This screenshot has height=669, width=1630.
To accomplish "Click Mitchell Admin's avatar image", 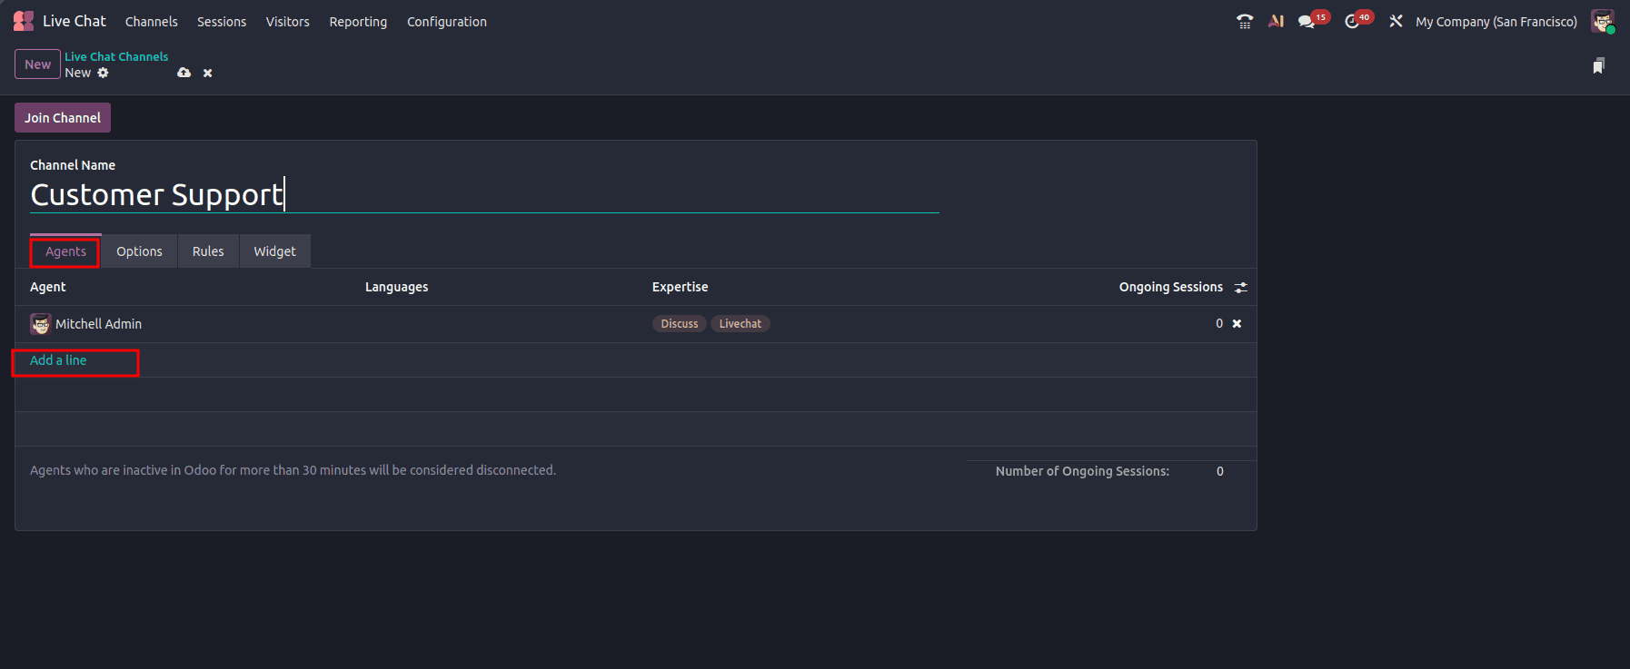I will (41, 324).
